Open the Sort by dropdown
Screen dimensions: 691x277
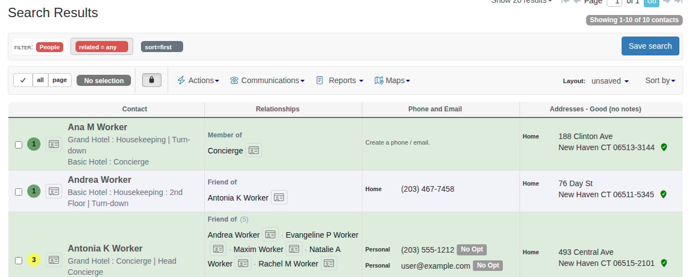tap(660, 80)
